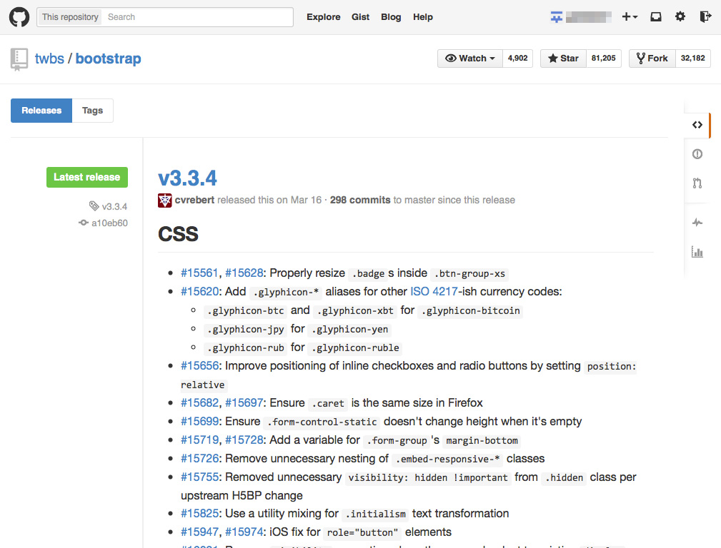The height and width of the screenshot is (548, 721).
Task: Open repository Graphs via the bar chart icon
Action: (x=697, y=252)
